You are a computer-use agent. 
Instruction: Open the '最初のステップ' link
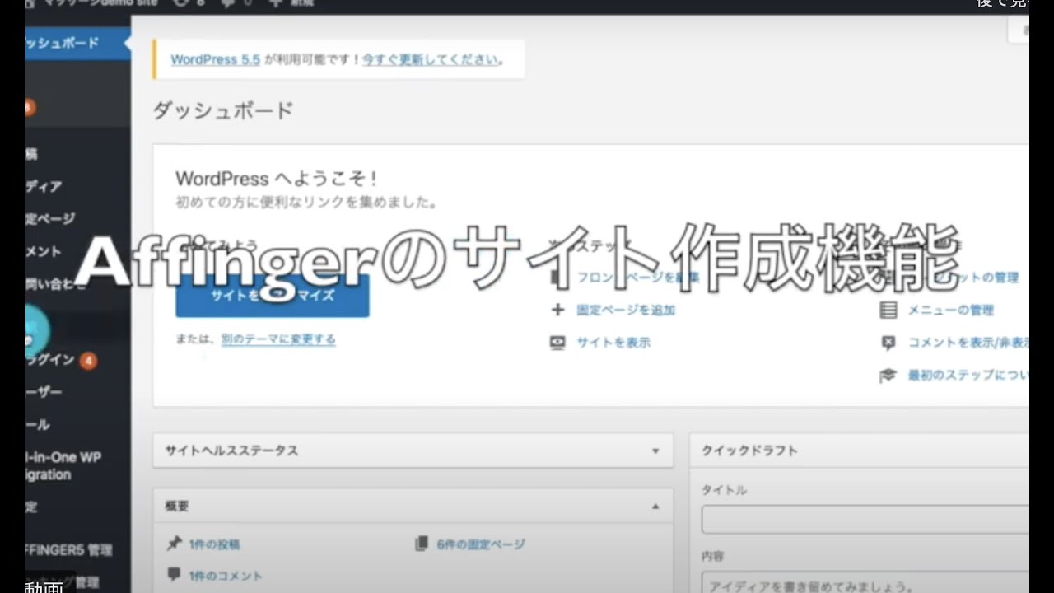click(x=968, y=375)
